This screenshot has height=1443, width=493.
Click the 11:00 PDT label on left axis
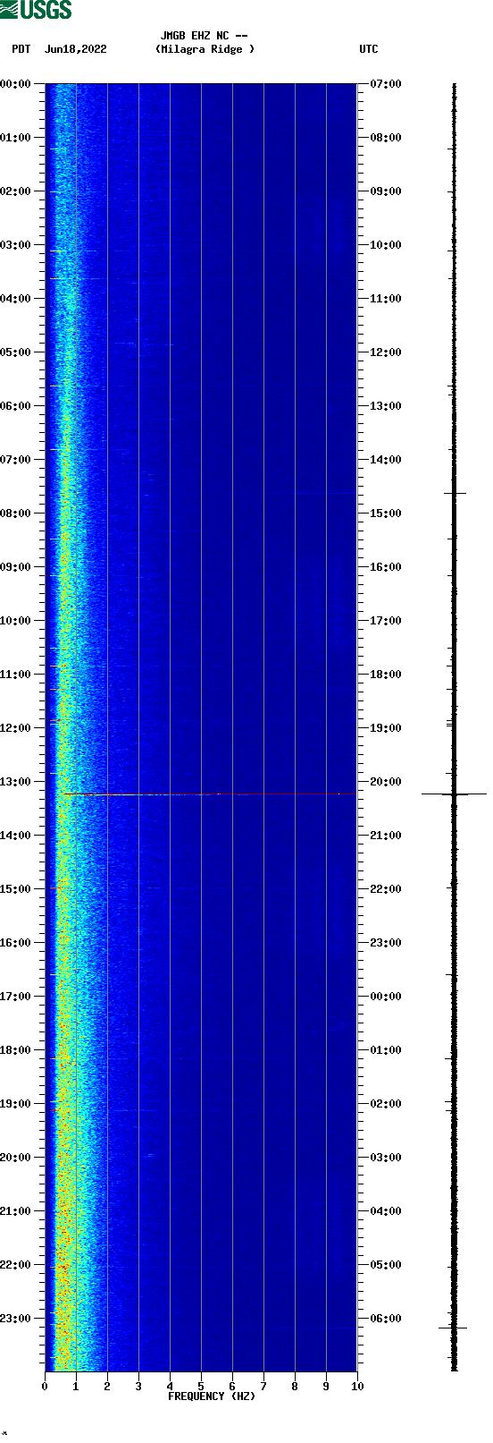[x=16, y=675]
